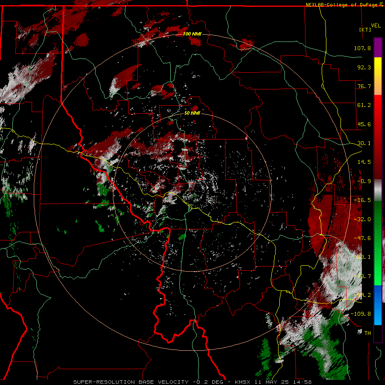Pick the blue segment of the color bar
385x385 pixels.
[378, 305]
